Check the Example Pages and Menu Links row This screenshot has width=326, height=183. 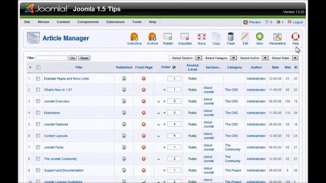click(x=38, y=79)
